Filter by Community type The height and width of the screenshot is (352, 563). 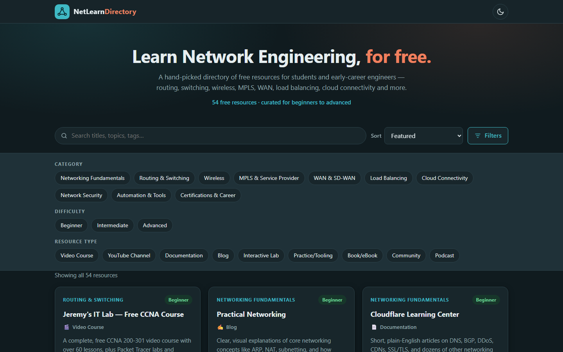click(x=406, y=255)
